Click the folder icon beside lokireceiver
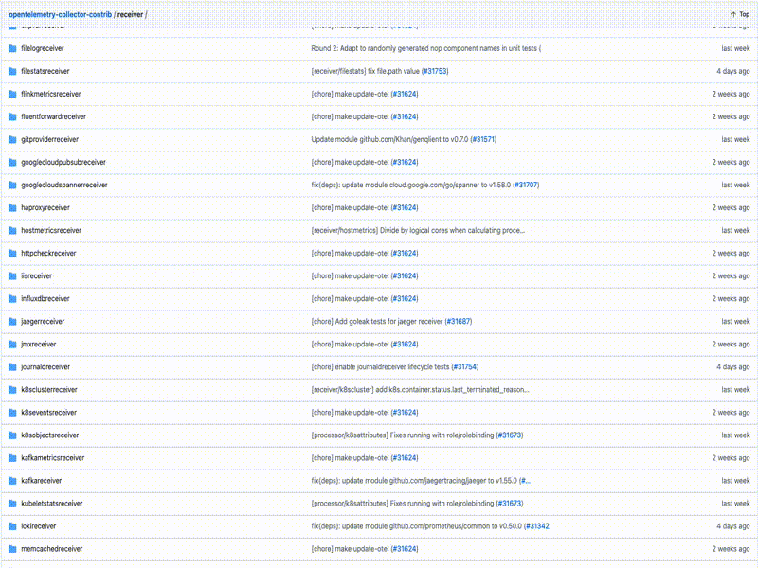 [12, 525]
